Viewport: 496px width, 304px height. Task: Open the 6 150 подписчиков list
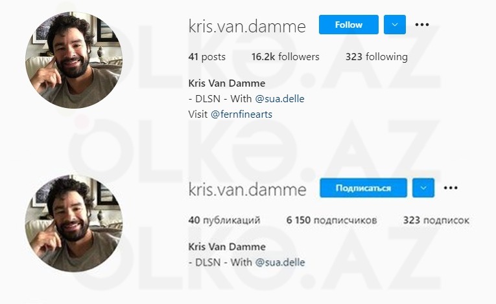[331, 220]
